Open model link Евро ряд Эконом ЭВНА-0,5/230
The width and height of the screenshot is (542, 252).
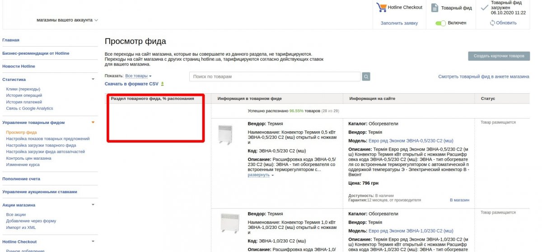[x=411, y=141]
